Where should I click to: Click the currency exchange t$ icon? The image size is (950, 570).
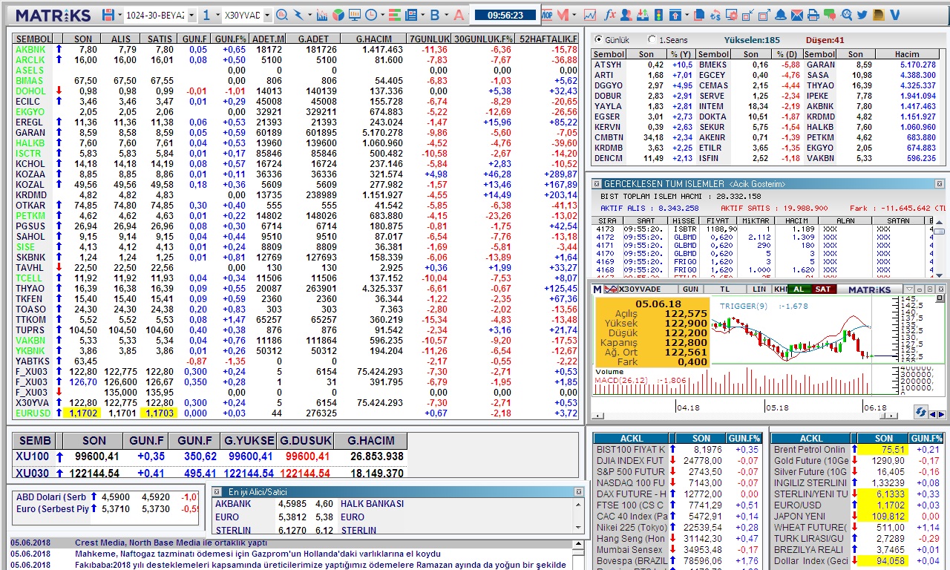(x=715, y=15)
